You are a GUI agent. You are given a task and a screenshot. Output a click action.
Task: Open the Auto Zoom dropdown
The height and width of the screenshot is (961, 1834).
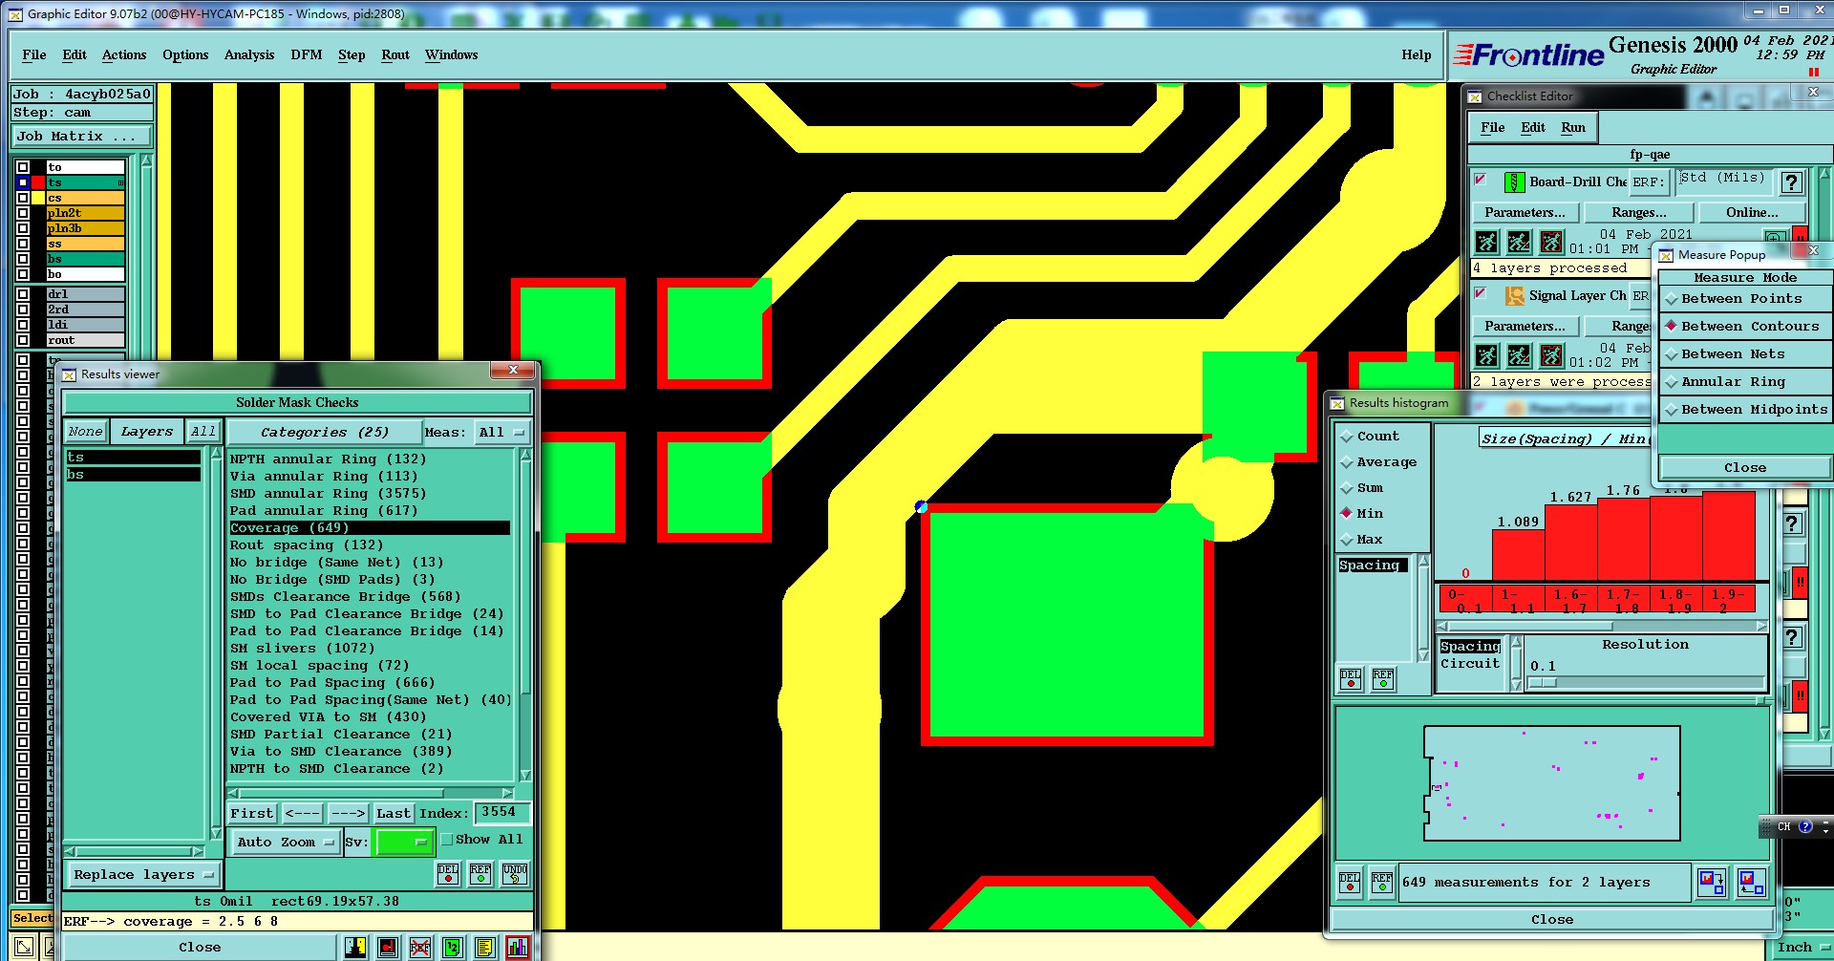point(285,842)
